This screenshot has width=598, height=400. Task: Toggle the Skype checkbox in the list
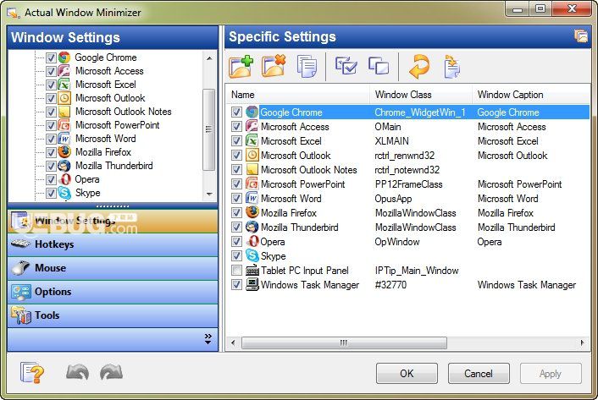[x=236, y=255]
